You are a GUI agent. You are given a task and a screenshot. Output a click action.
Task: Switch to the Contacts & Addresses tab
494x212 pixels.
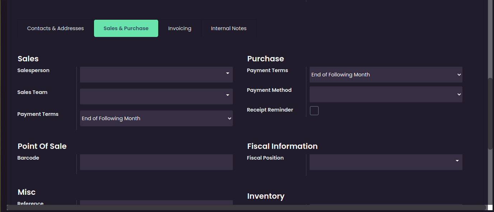56,28
